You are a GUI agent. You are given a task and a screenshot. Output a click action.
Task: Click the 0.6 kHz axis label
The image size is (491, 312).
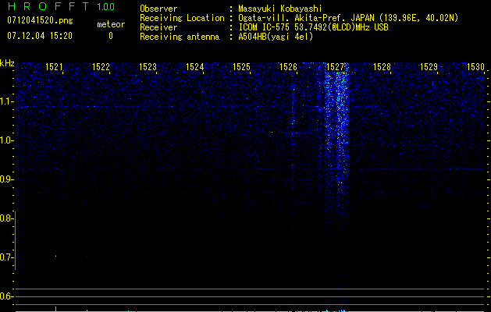(5, 296)
